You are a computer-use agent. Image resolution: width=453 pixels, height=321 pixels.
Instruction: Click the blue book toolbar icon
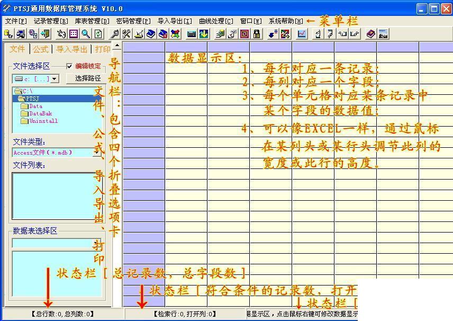151,34
